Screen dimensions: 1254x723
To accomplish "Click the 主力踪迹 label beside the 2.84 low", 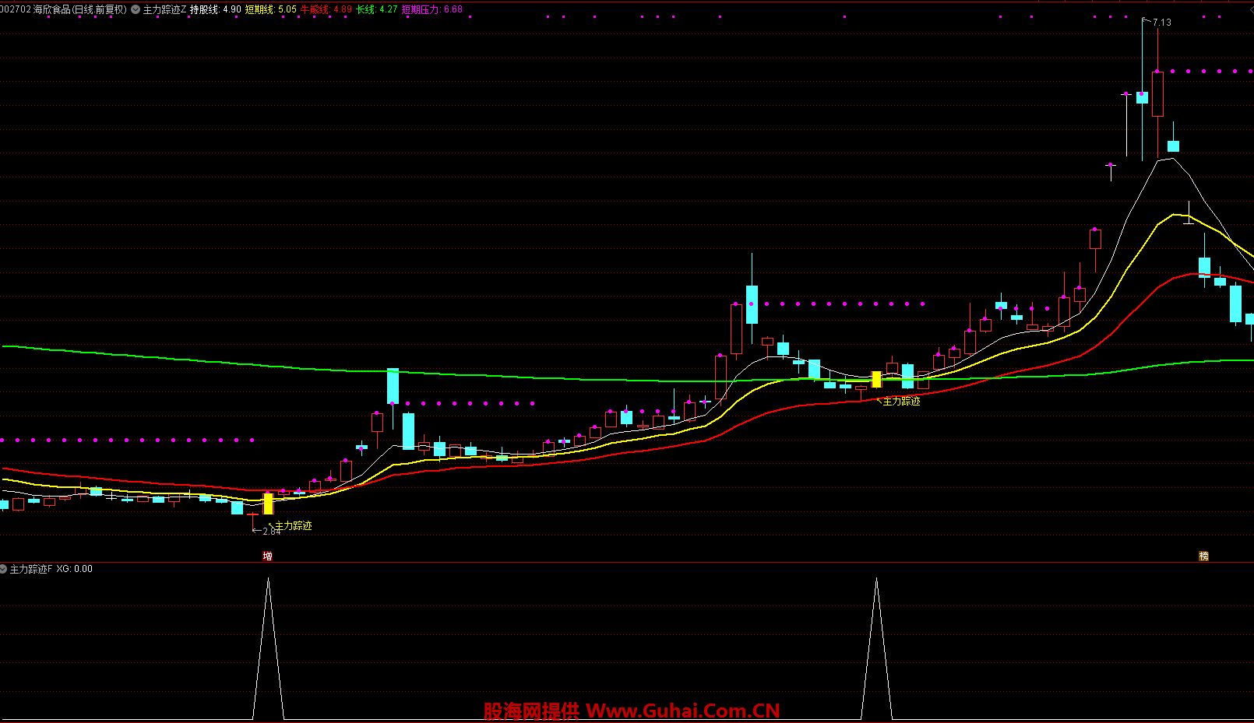I will pos(293,526).
